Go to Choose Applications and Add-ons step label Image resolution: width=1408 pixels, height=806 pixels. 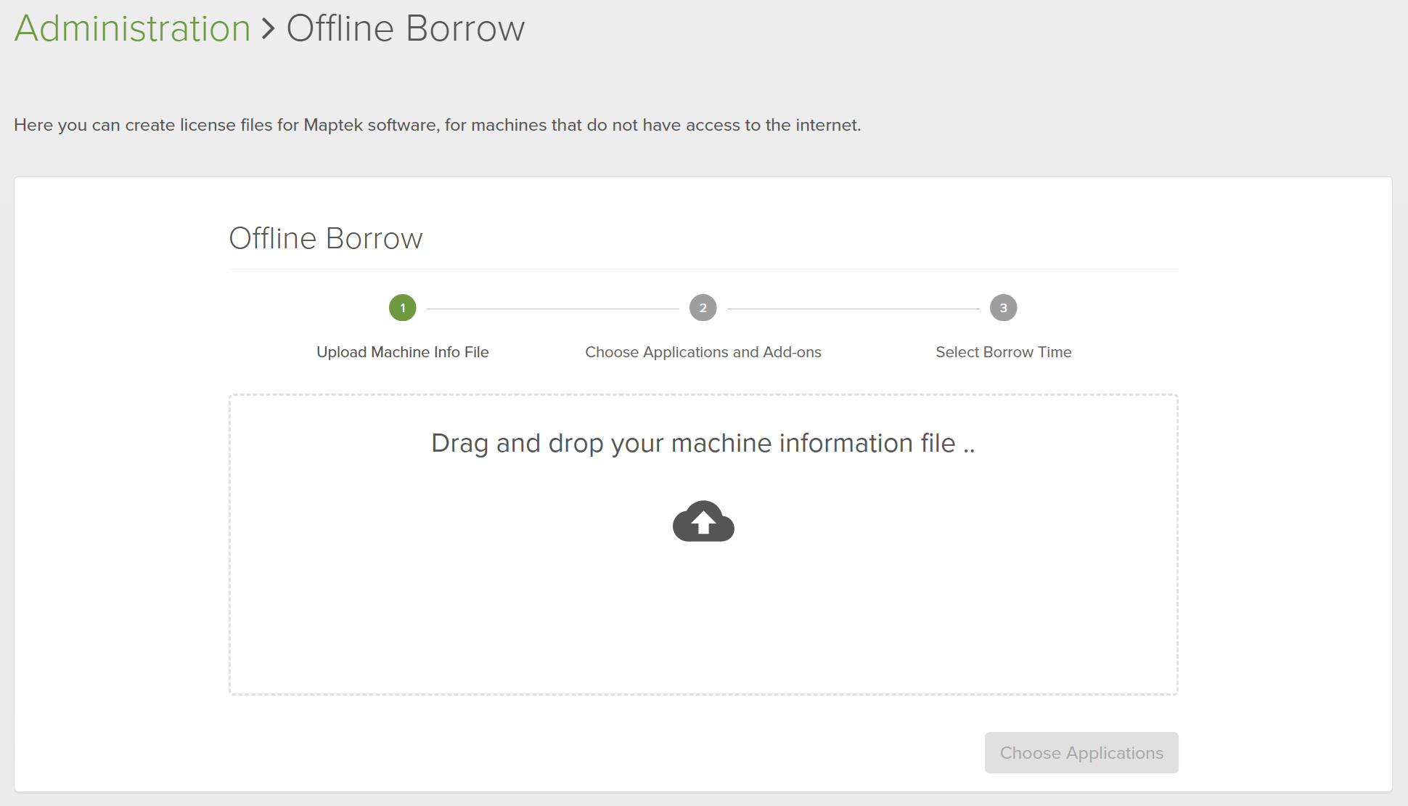click(x=703, y=352)
